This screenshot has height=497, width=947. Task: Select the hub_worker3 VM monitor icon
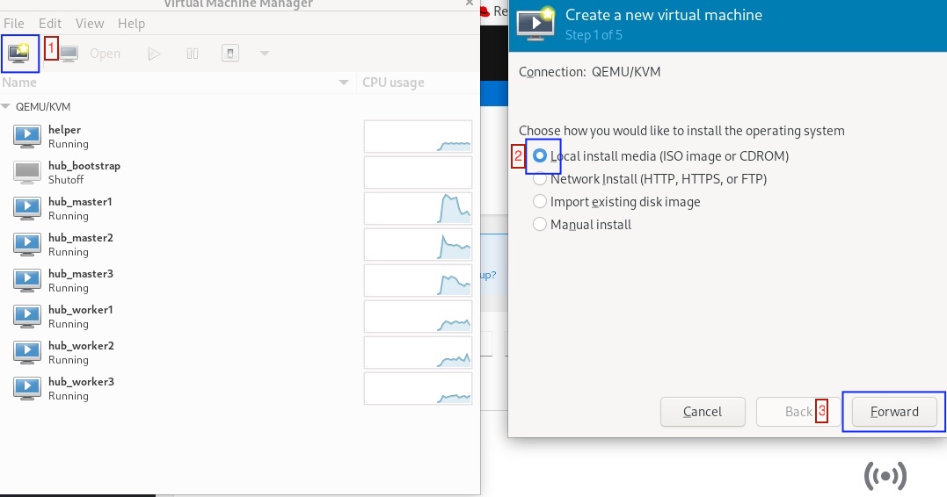[27, 388]
